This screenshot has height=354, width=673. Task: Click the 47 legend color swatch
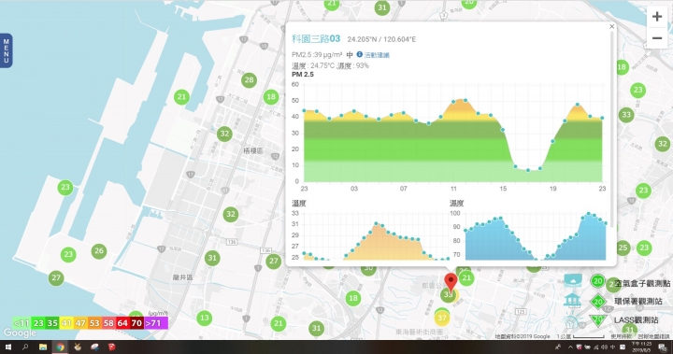(x=80, y=323)
